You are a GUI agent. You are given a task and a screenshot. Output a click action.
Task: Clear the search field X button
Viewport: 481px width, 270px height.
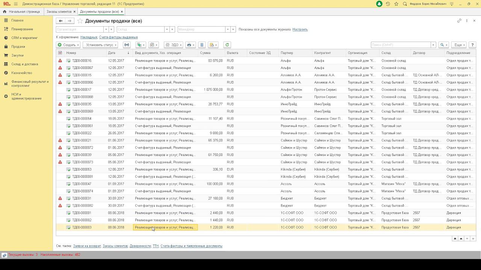433,45
